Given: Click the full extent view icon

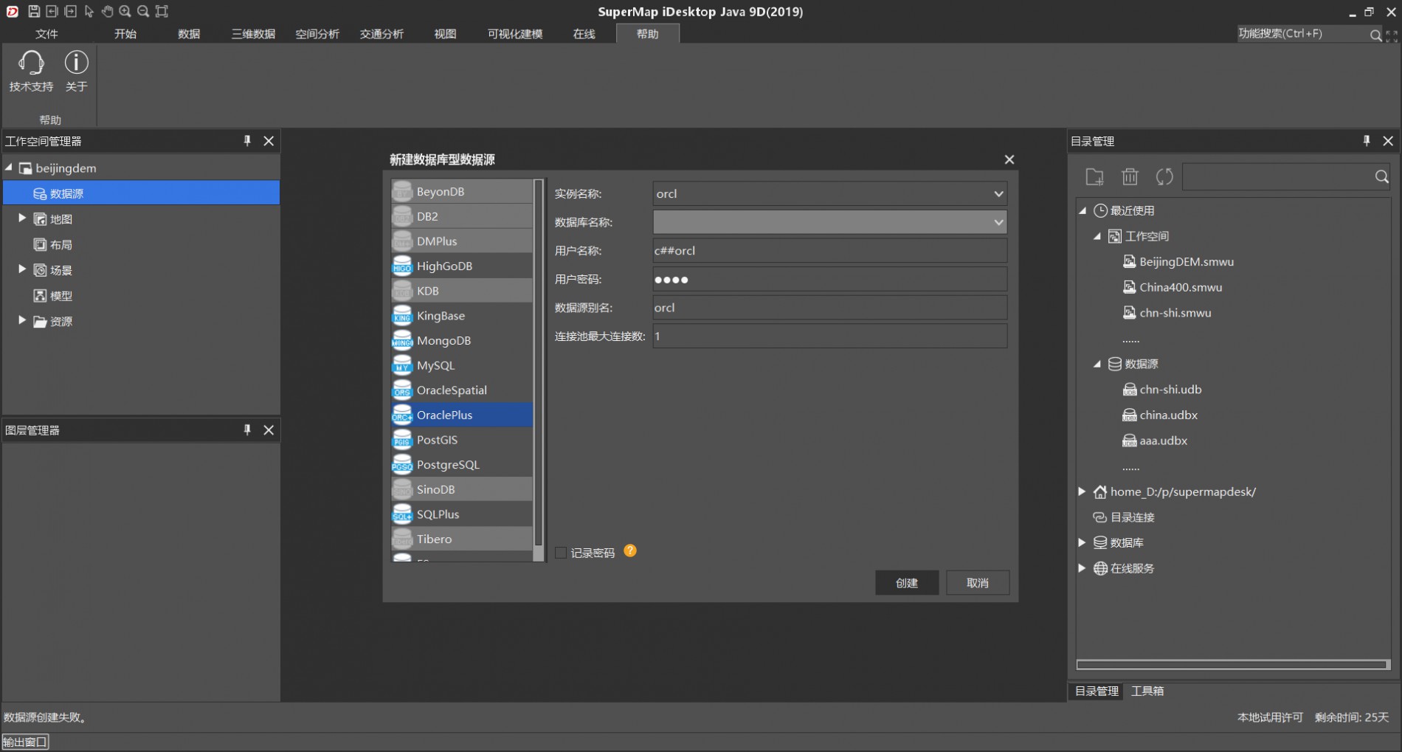Looking at the screenshot, I should pos(162,11).
